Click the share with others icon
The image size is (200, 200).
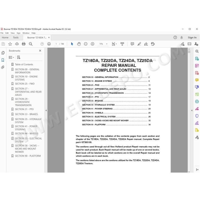click(x=196, y=44)
